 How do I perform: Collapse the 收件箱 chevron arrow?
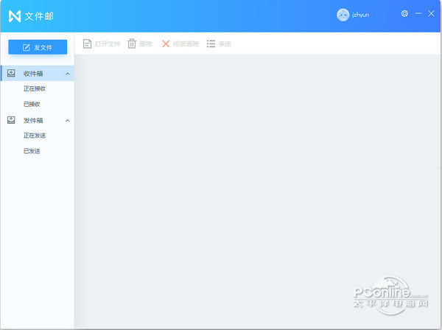click(x=68, y=74)
